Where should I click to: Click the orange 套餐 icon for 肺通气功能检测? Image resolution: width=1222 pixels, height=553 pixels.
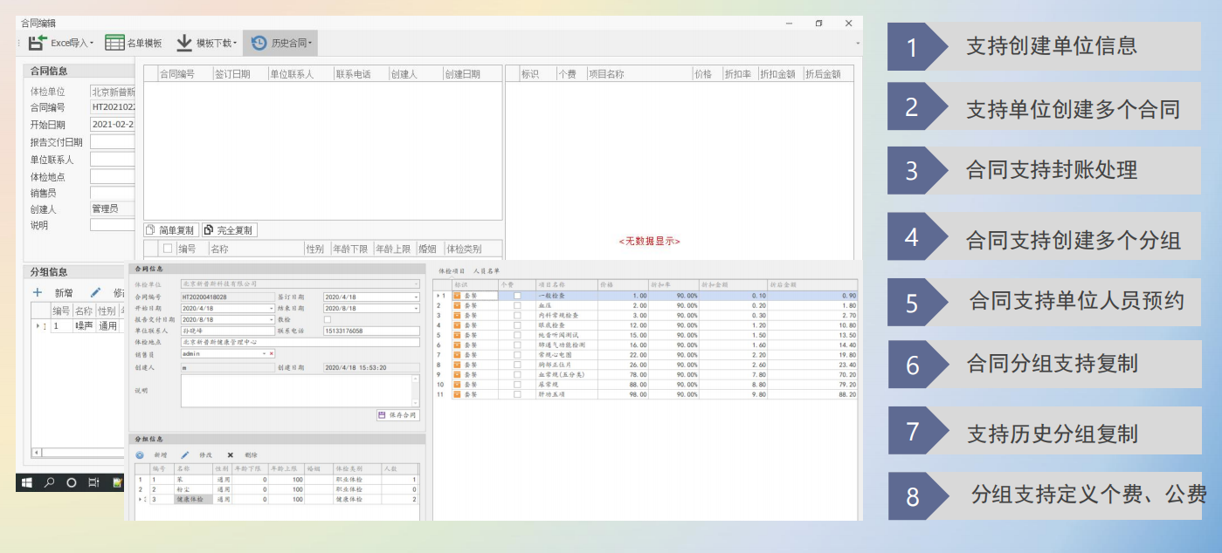(x=457, y=345)
